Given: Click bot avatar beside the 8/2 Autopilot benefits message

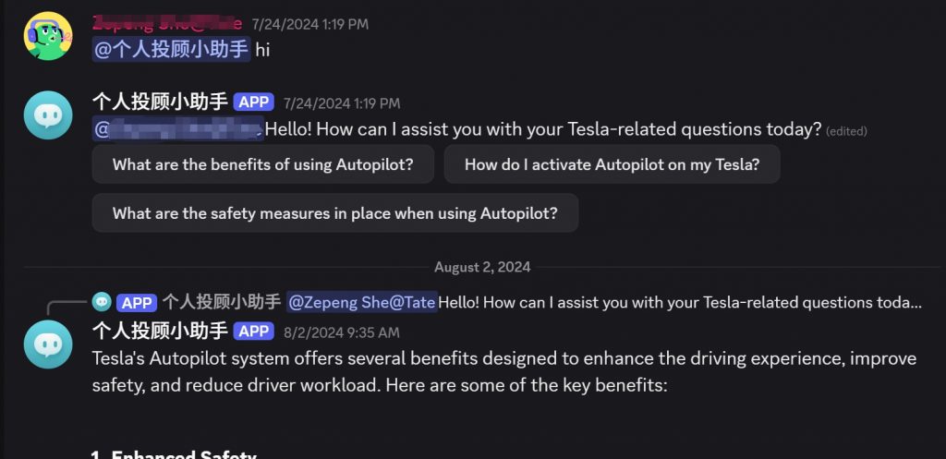Looking at the screenshot, I should [x=48, y=344].
